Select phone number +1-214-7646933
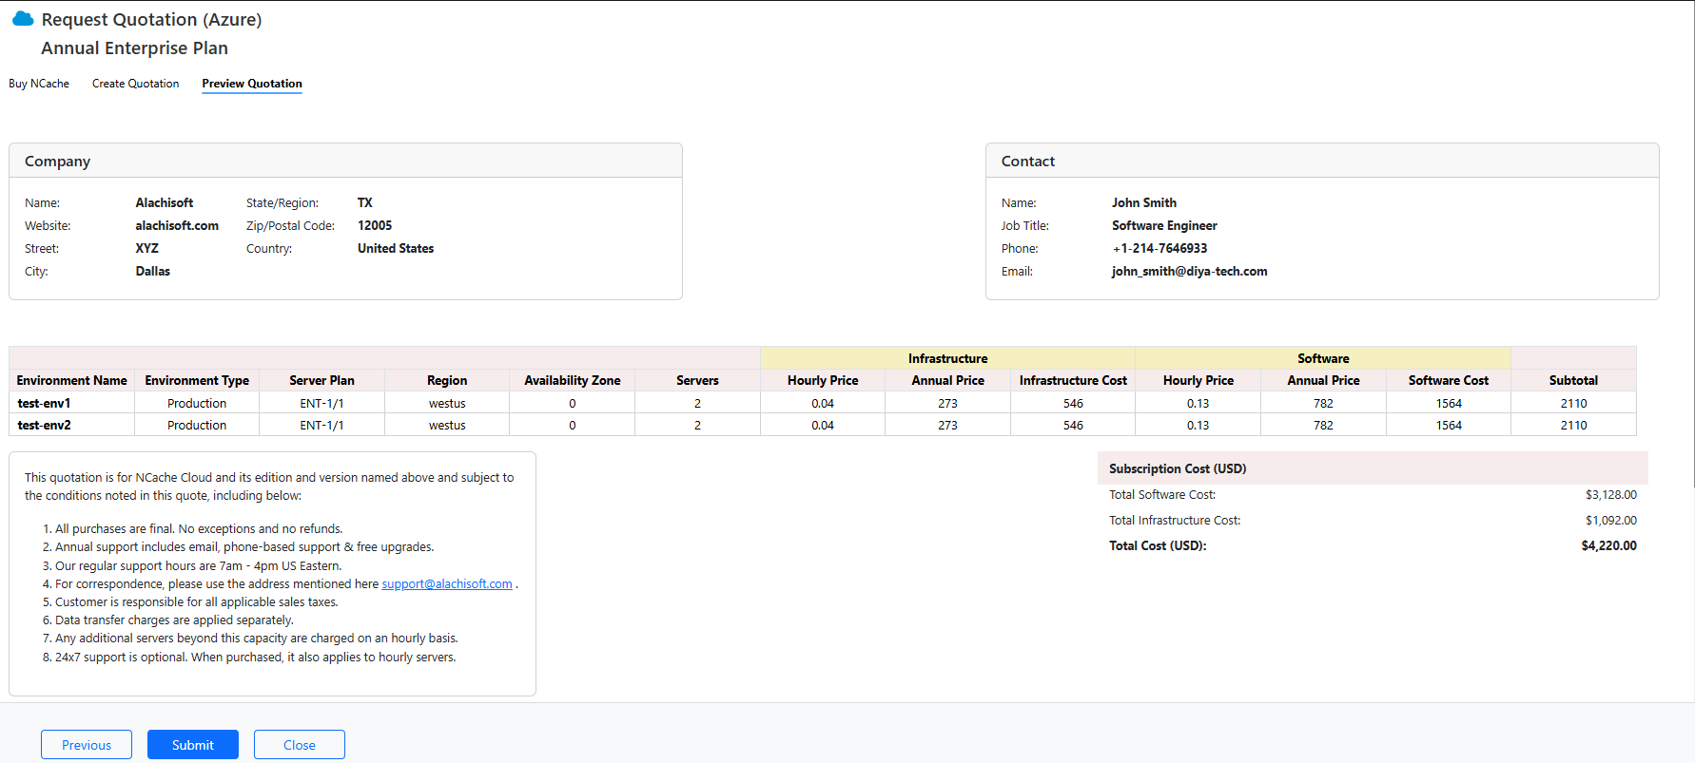The width and height of the screenshot is (1695, 763). [1159, 248]
